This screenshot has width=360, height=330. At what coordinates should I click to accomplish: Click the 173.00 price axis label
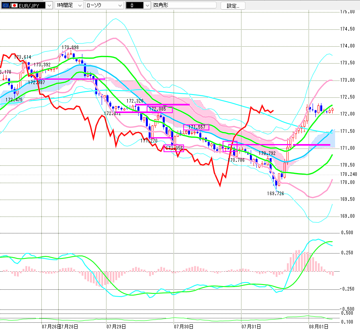[x=348, y=80]
